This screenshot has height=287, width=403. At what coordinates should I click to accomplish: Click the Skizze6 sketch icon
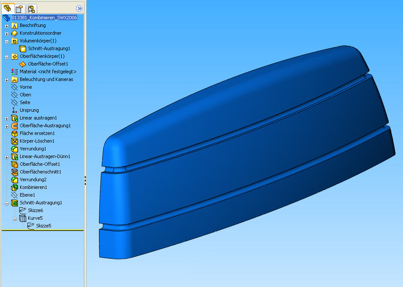(23, 210)
